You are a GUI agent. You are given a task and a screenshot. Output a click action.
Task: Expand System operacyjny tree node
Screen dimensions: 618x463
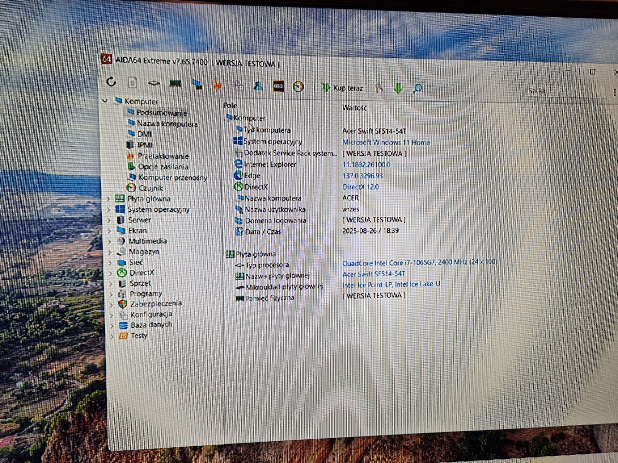(109, 210)
